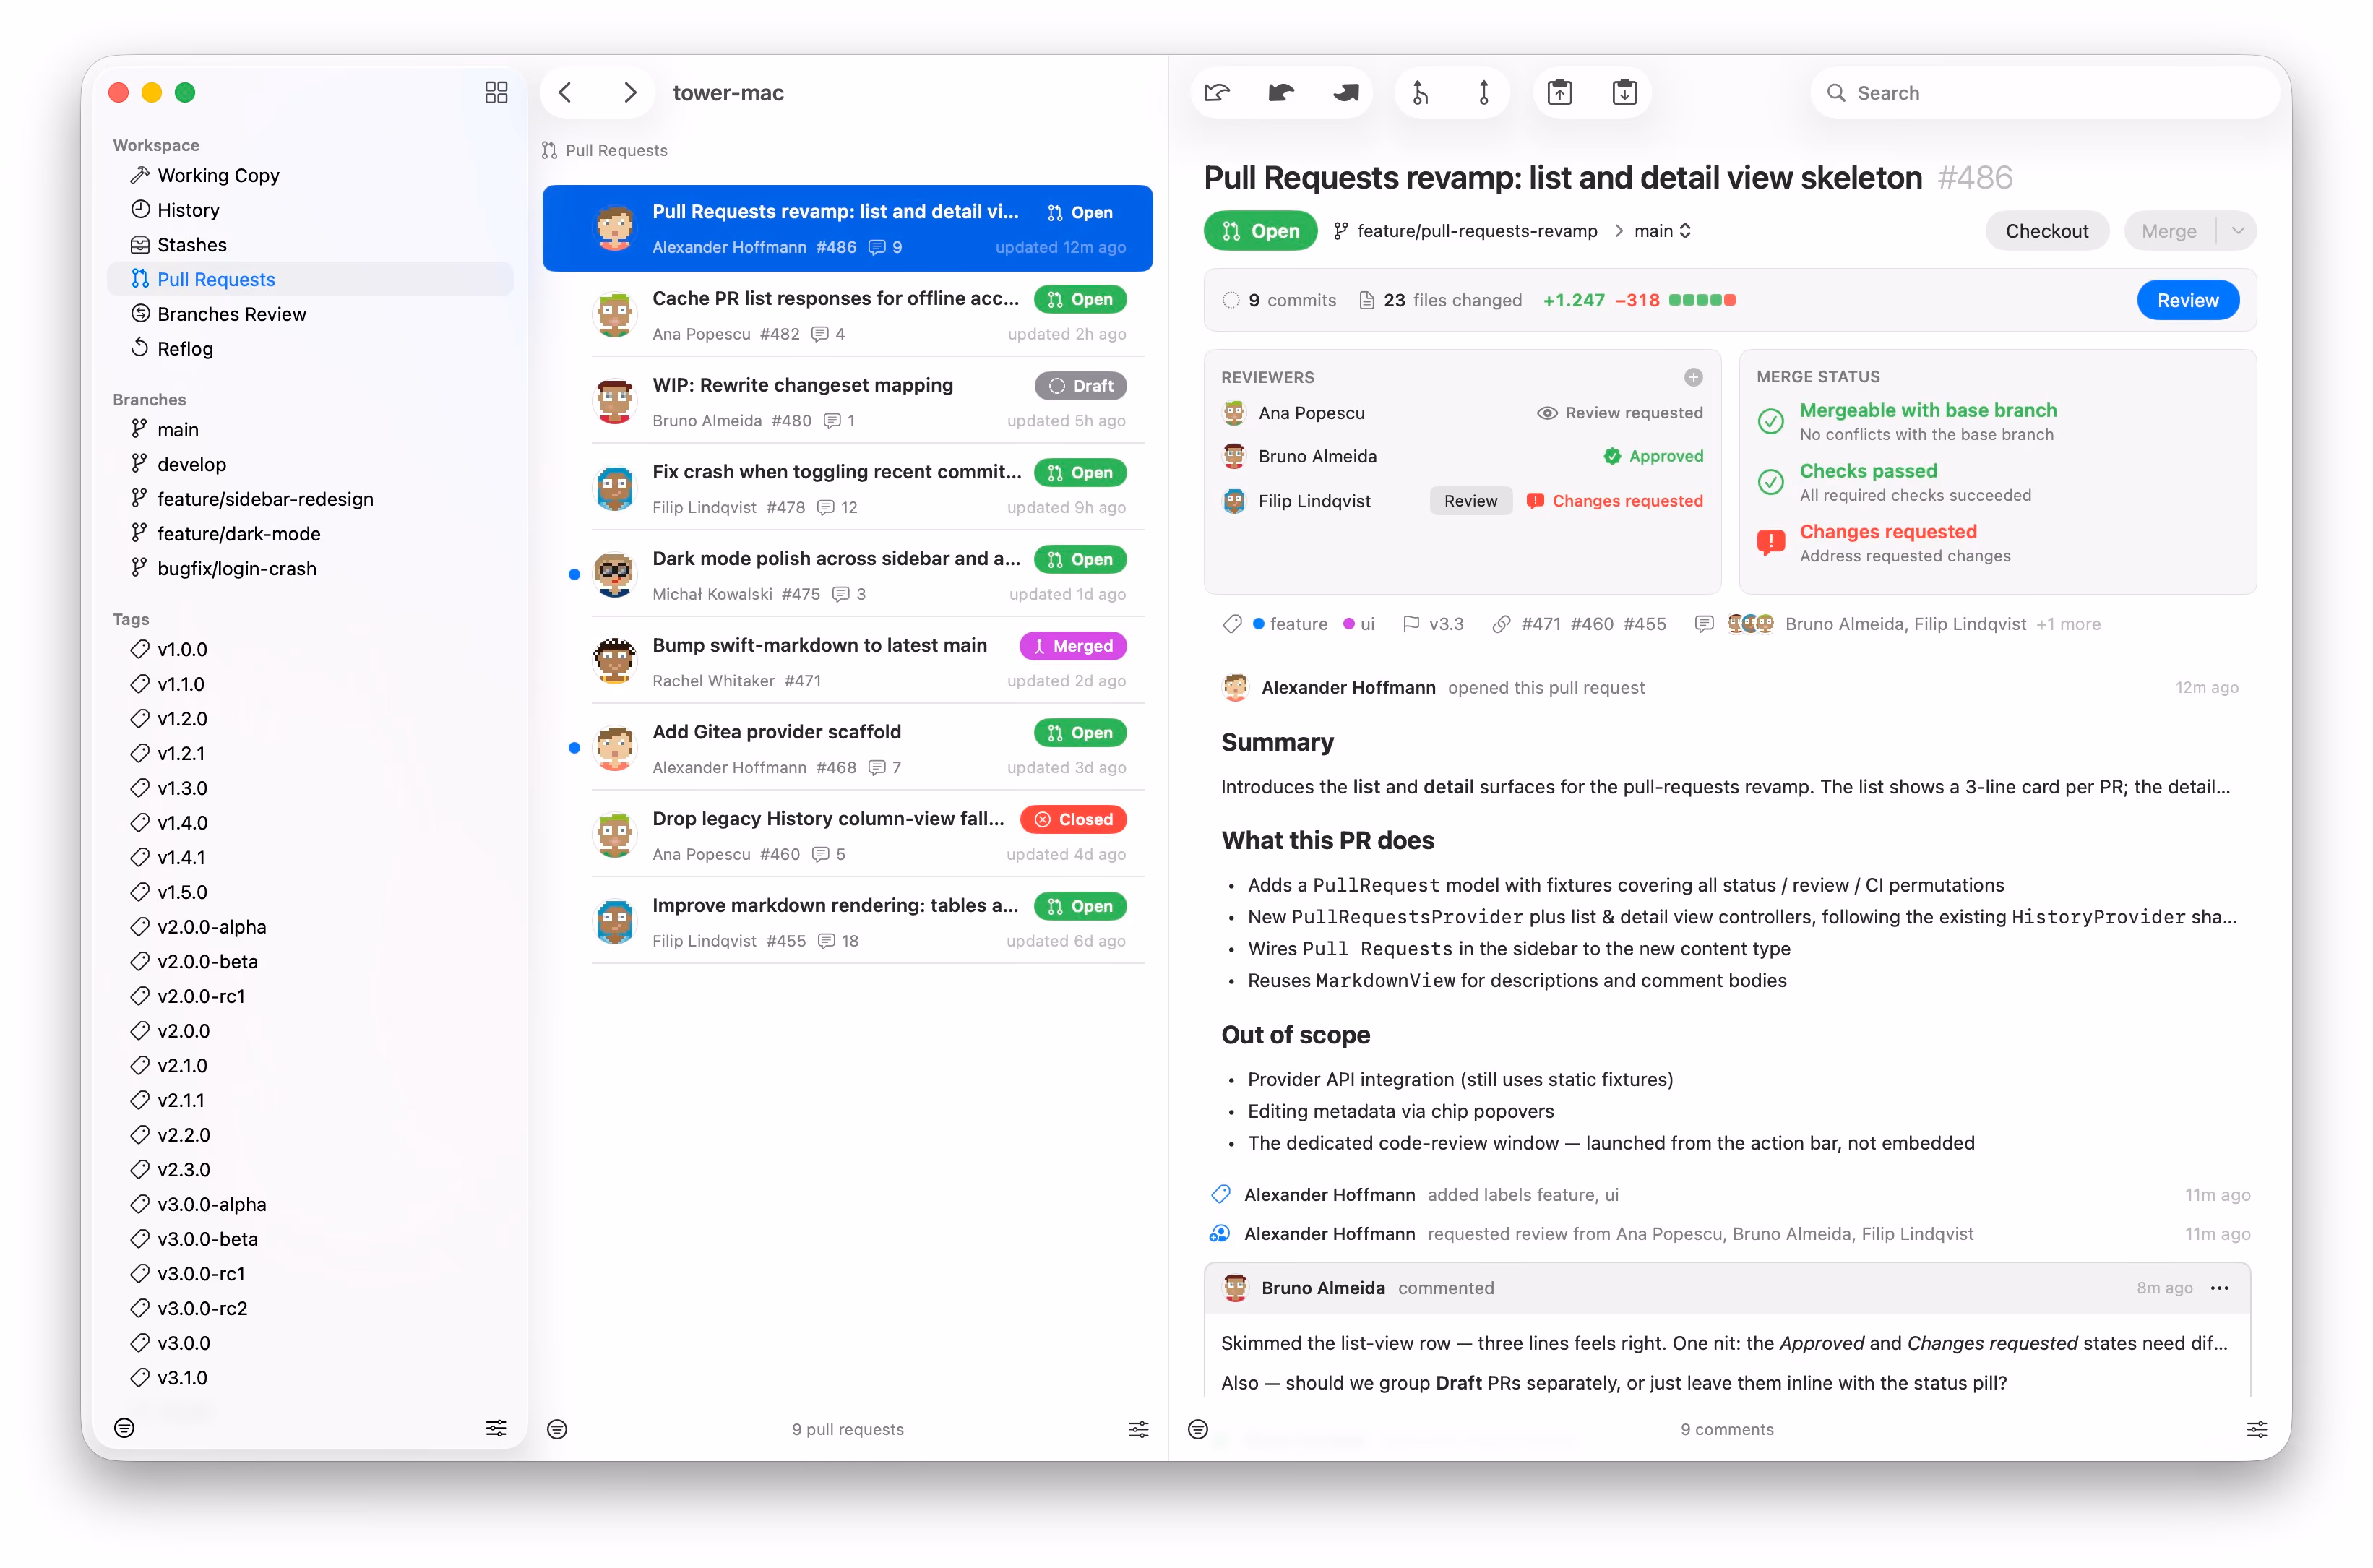
Task: Select feature/sidebar-redesign branch
Action: [310, 499]
